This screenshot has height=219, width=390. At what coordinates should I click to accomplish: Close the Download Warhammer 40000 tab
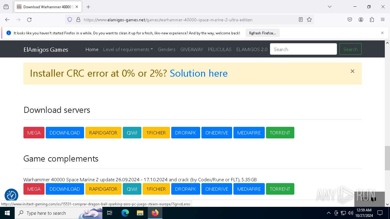[x=77, y=7]
